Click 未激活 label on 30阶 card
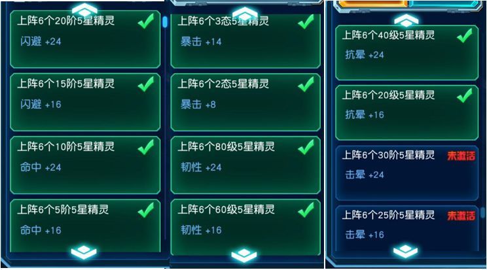Image resolution: width=487 pixels, height=270 pixels. (461, 156)
